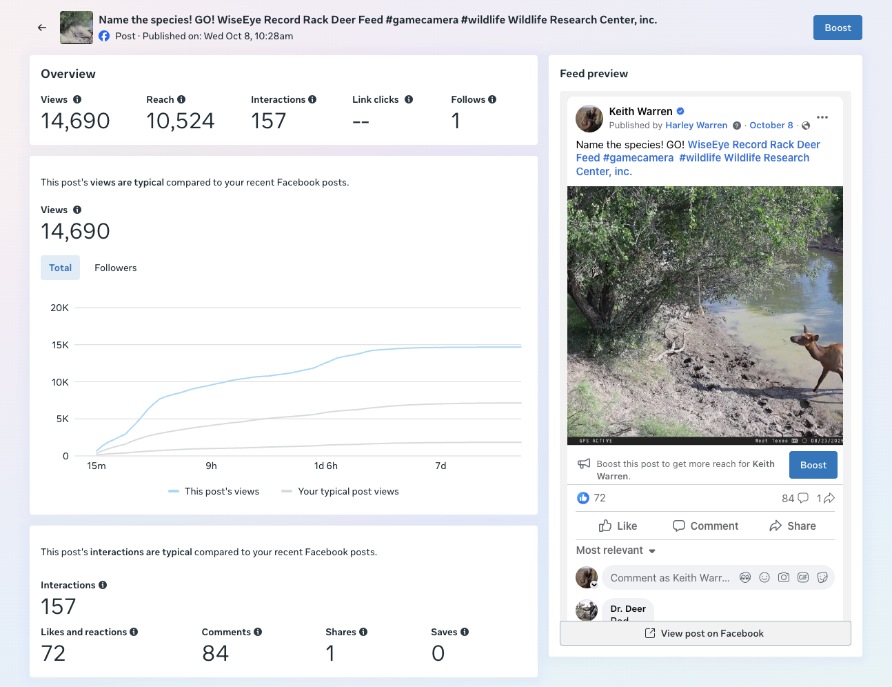The width and height of the screenshot is (892, 687).
Task: Open the Harley Warren publisher link
Action: (696, 126)
